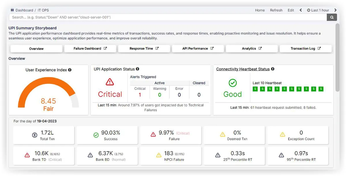This screenshot has height=176, width=346.
Task: Click the info icon beside UPI Application Status
Action: point(138,69)
